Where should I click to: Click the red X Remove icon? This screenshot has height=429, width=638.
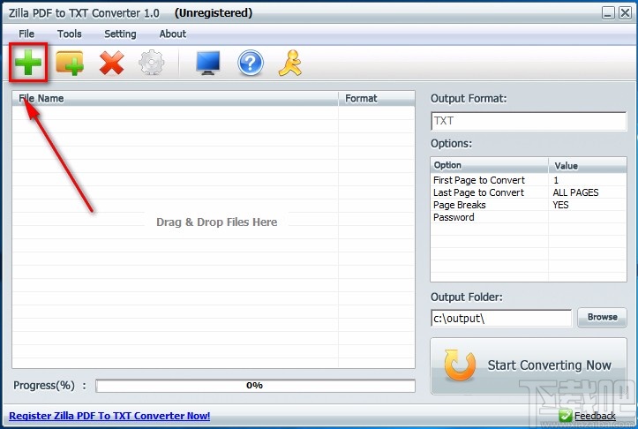point(111,63)
